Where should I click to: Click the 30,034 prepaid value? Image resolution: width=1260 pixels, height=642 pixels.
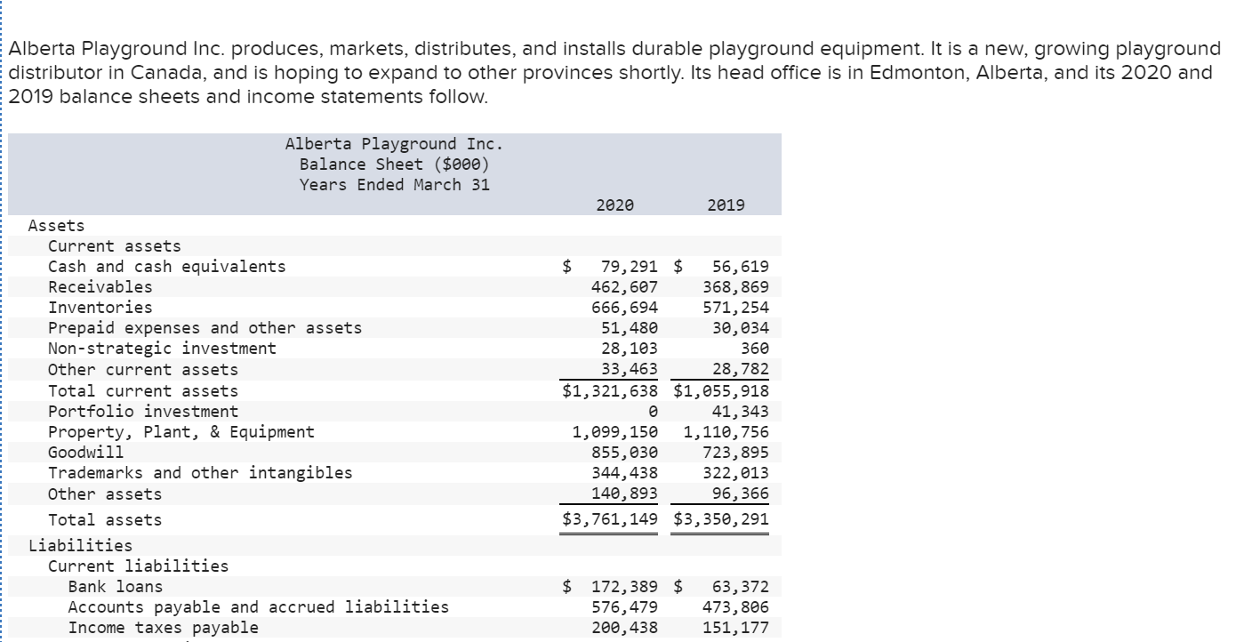[741, 328]
